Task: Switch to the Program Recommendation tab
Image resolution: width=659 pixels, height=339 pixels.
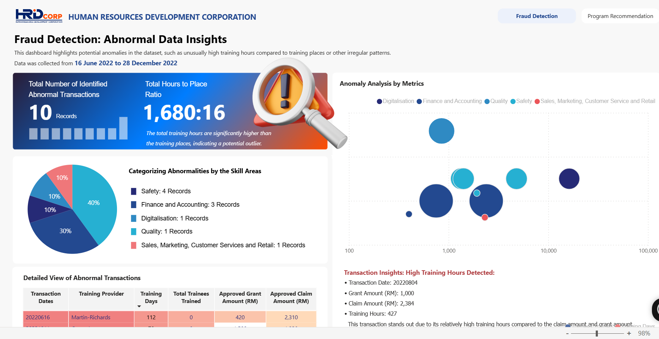Action: 620,16
